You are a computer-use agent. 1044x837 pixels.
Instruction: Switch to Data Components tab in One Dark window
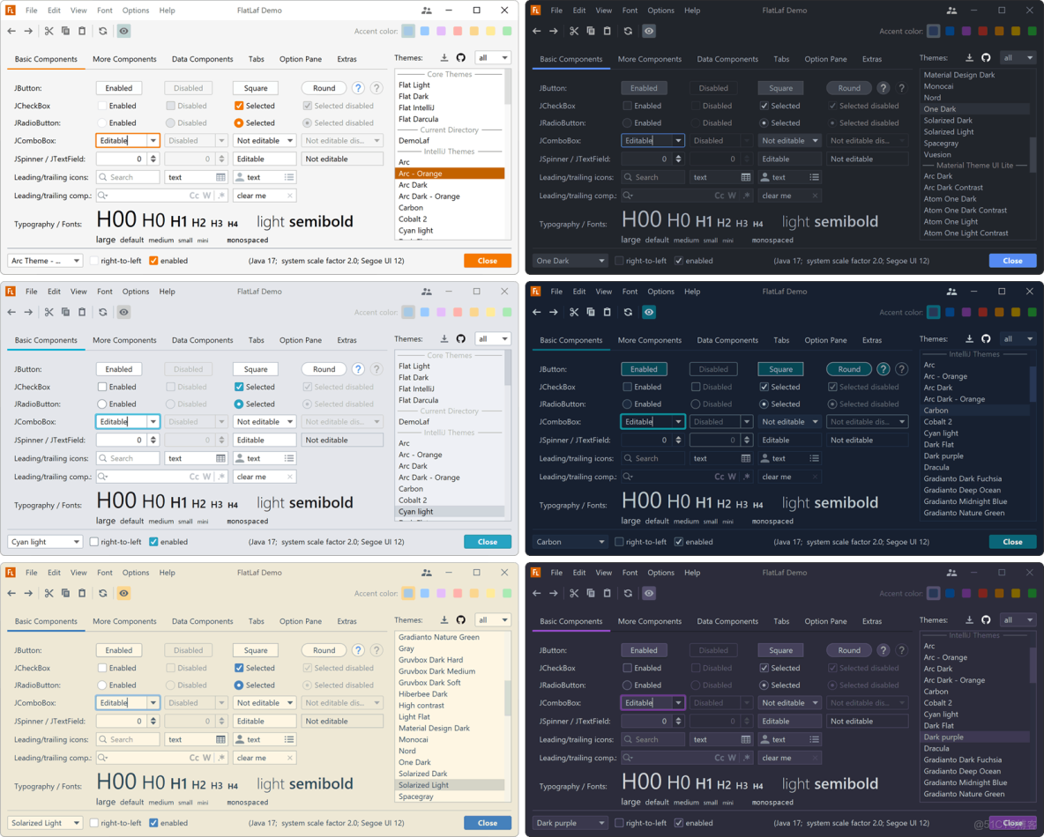[x=727, y=59]
